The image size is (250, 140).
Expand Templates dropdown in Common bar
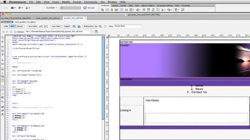pos(177,10)
